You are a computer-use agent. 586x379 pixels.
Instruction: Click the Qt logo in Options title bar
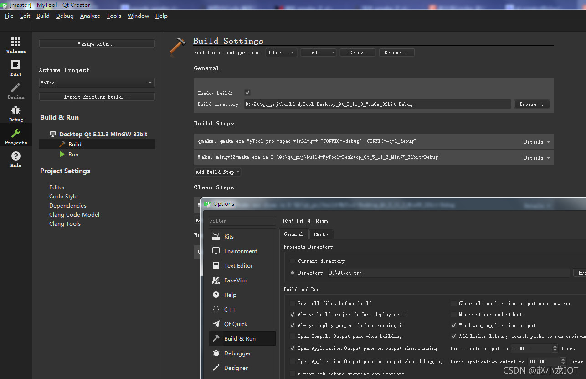(x=207, y=204)
